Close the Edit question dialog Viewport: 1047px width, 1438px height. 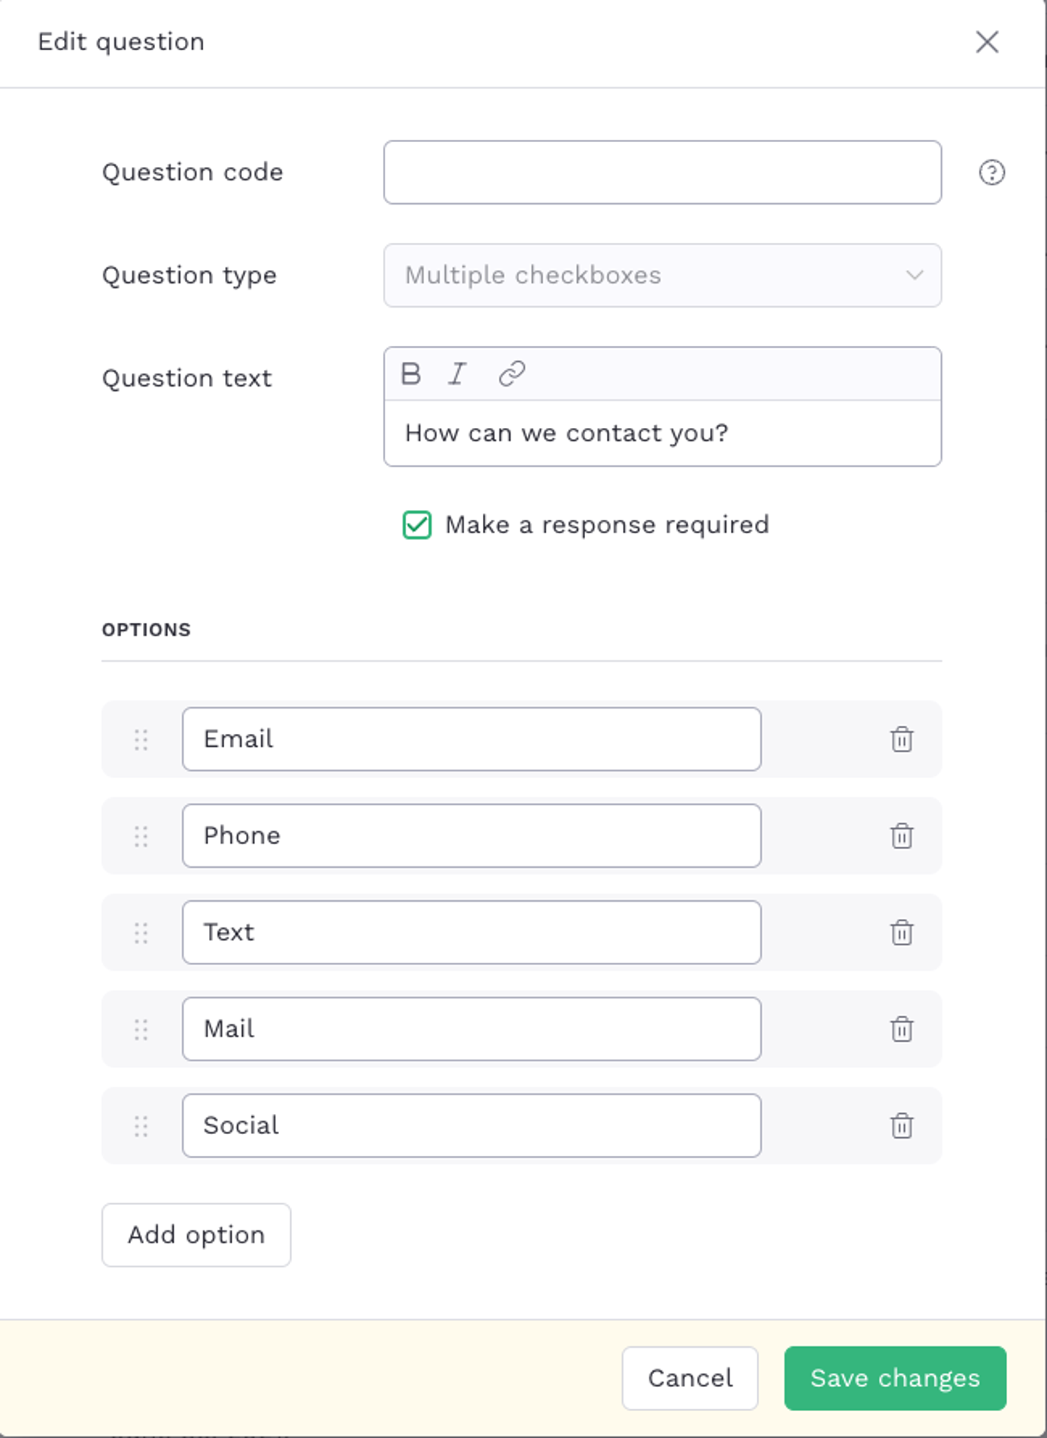(987, 42)
